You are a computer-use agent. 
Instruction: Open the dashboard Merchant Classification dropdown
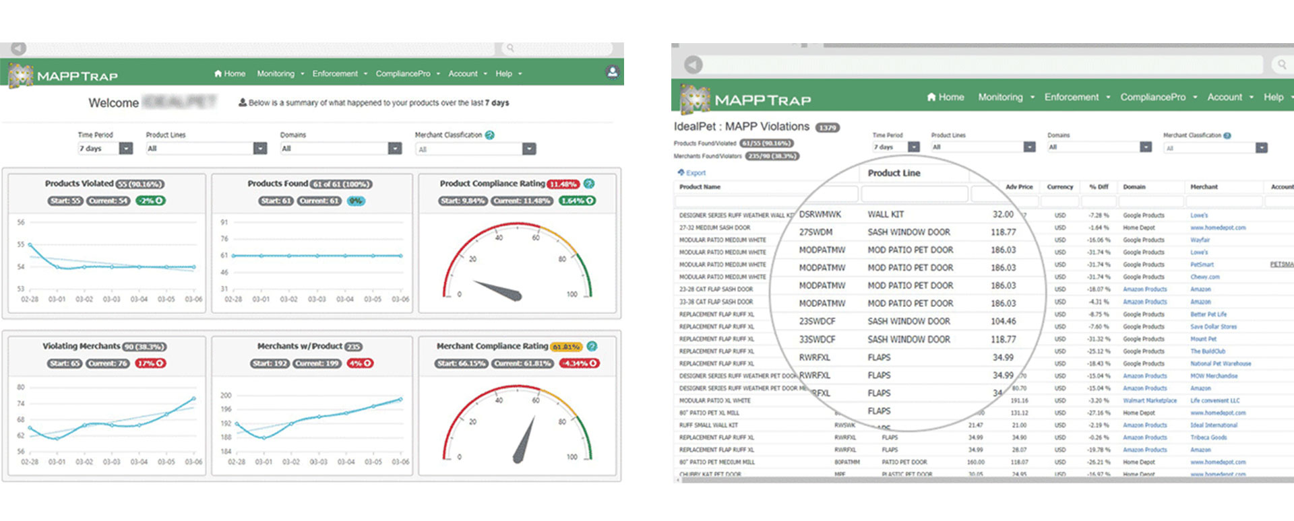click(476, 149)
